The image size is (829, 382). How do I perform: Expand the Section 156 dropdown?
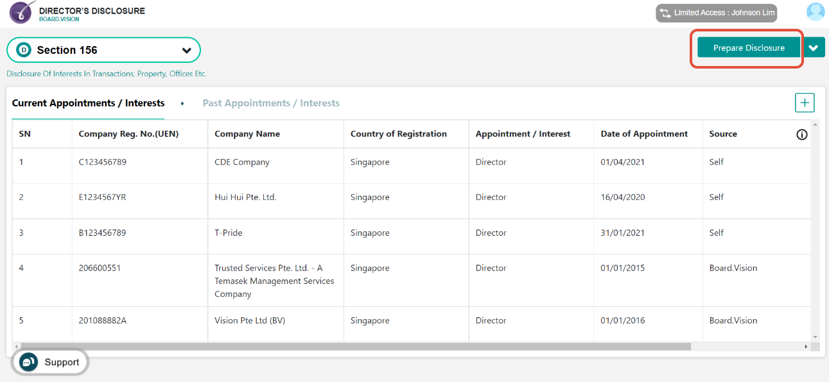tap(187, 49)
